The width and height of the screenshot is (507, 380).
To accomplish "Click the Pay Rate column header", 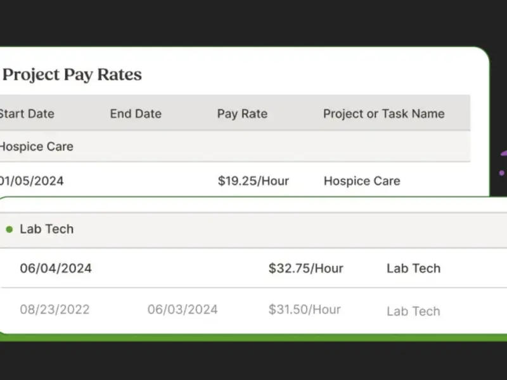I will click(x=242, y=114).
